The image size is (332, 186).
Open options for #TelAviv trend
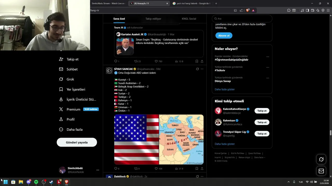(x=268, y=67)
